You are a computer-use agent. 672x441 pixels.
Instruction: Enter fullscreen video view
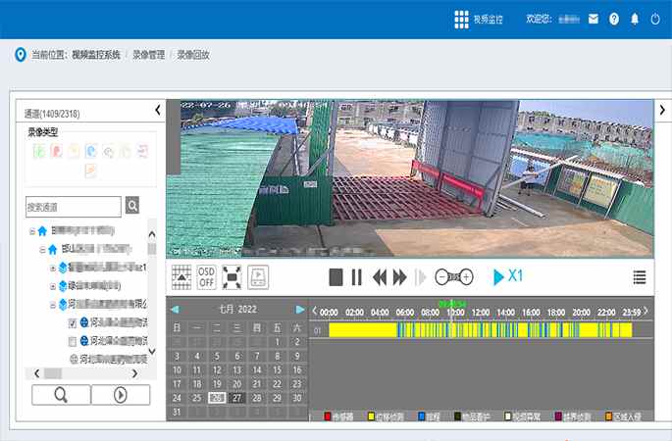[232, 276]
